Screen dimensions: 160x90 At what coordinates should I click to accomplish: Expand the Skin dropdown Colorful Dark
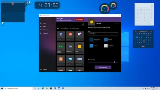click(103, 34)
